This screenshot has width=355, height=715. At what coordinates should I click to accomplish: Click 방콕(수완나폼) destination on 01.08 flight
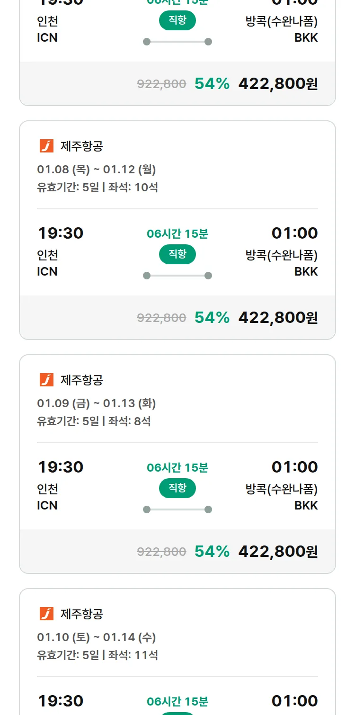[x=282, y=255]
